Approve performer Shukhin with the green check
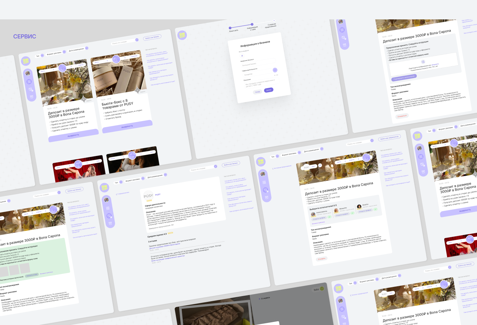Screen dimensions: 477x325 click(375, 209)
